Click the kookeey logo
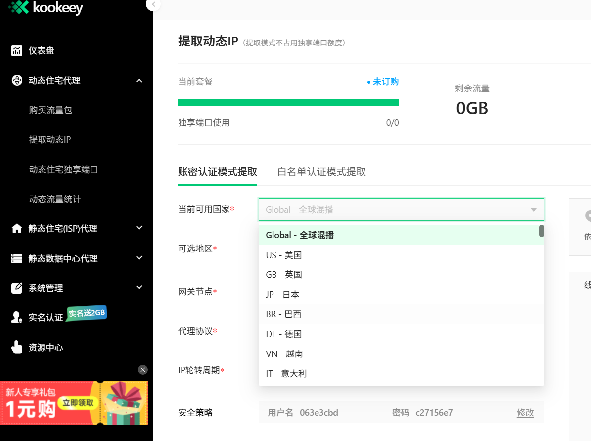The width and height of the screenshot is (591, 441). (45, 7)
